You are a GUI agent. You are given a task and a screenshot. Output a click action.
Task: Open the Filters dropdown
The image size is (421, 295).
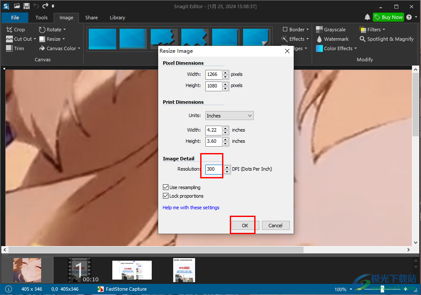(x=384, y=30)
